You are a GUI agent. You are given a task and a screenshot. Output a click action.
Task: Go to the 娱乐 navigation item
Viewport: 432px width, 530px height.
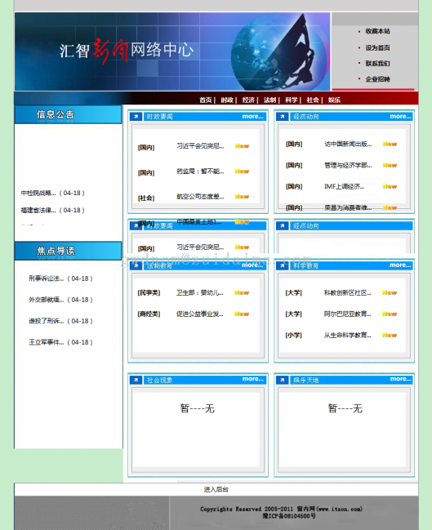tap(334, 100)
